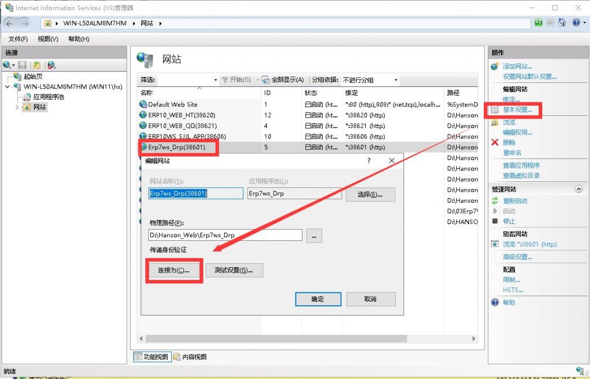This screenshot has width=590, height=379.
Task: Collapse the WIN-L50ALM8M7HM server node
Action: tap(7, 86)
